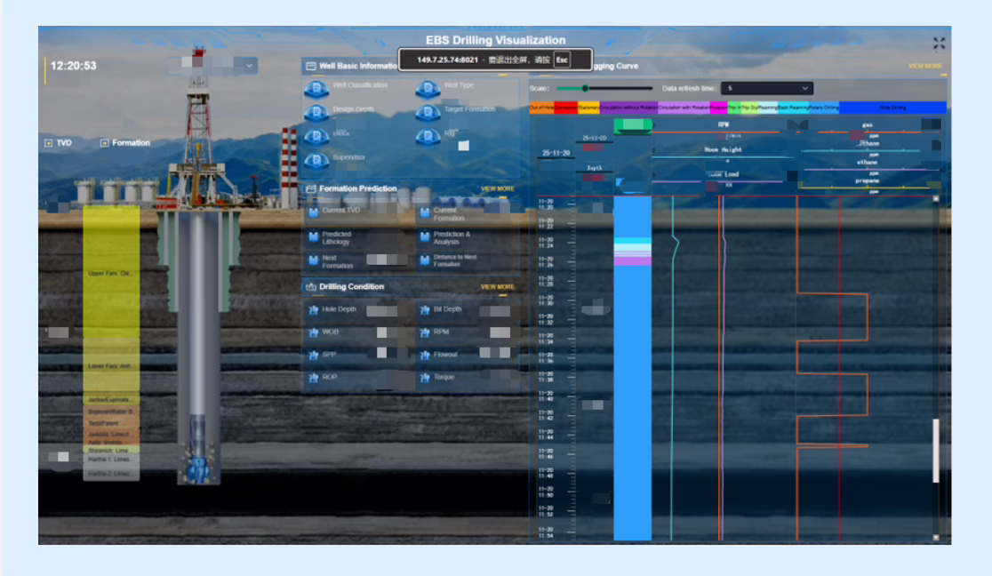Select the Slide Drilling legend color
Image resolution: width=992 pixels, height=576 pixels.
click(x=893, y=108)
